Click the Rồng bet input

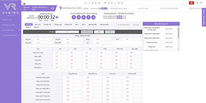tap(107, 39)
